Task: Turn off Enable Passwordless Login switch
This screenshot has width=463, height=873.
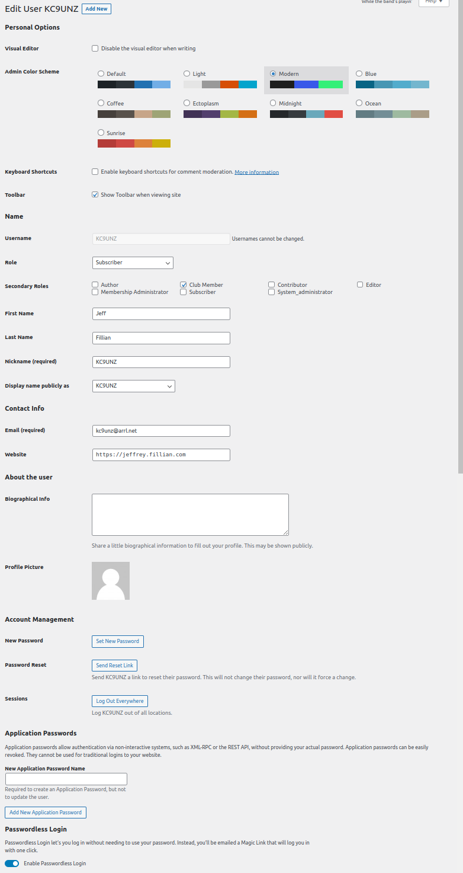Action: pos(12,864)
